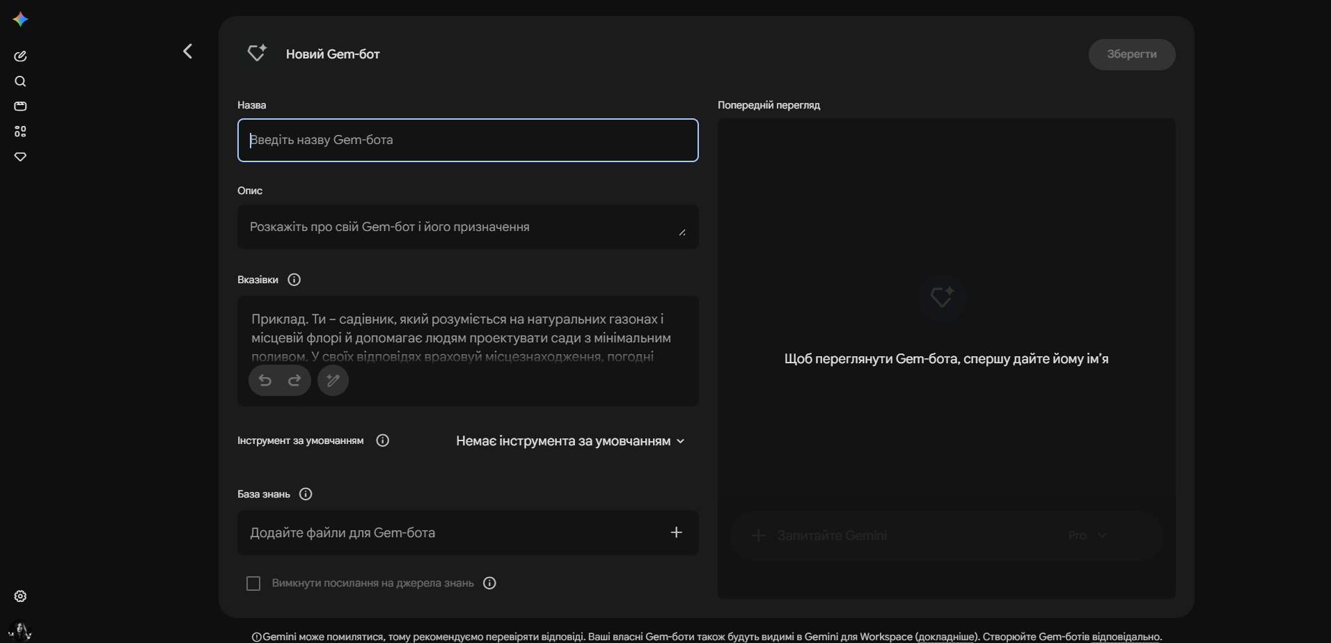
Task: Open the account profile avatar
Action: click(x=20, y=631)
